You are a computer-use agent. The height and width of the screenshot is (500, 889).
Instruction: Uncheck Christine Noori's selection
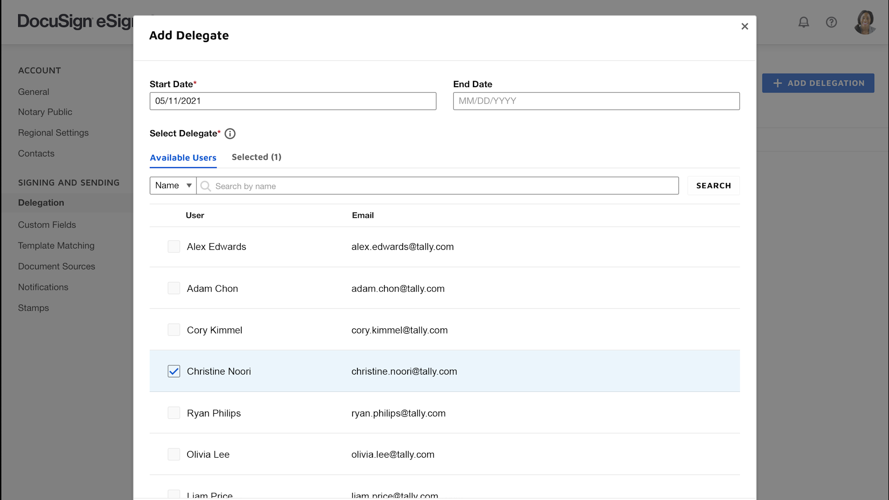173,371
